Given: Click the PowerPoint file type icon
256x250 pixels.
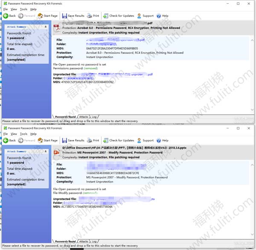Looking at the screenshot, I should [x=57, y=152].
